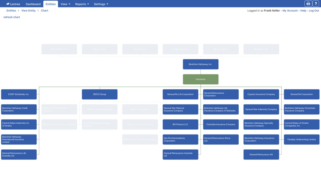Select the Entities tab

51,4
